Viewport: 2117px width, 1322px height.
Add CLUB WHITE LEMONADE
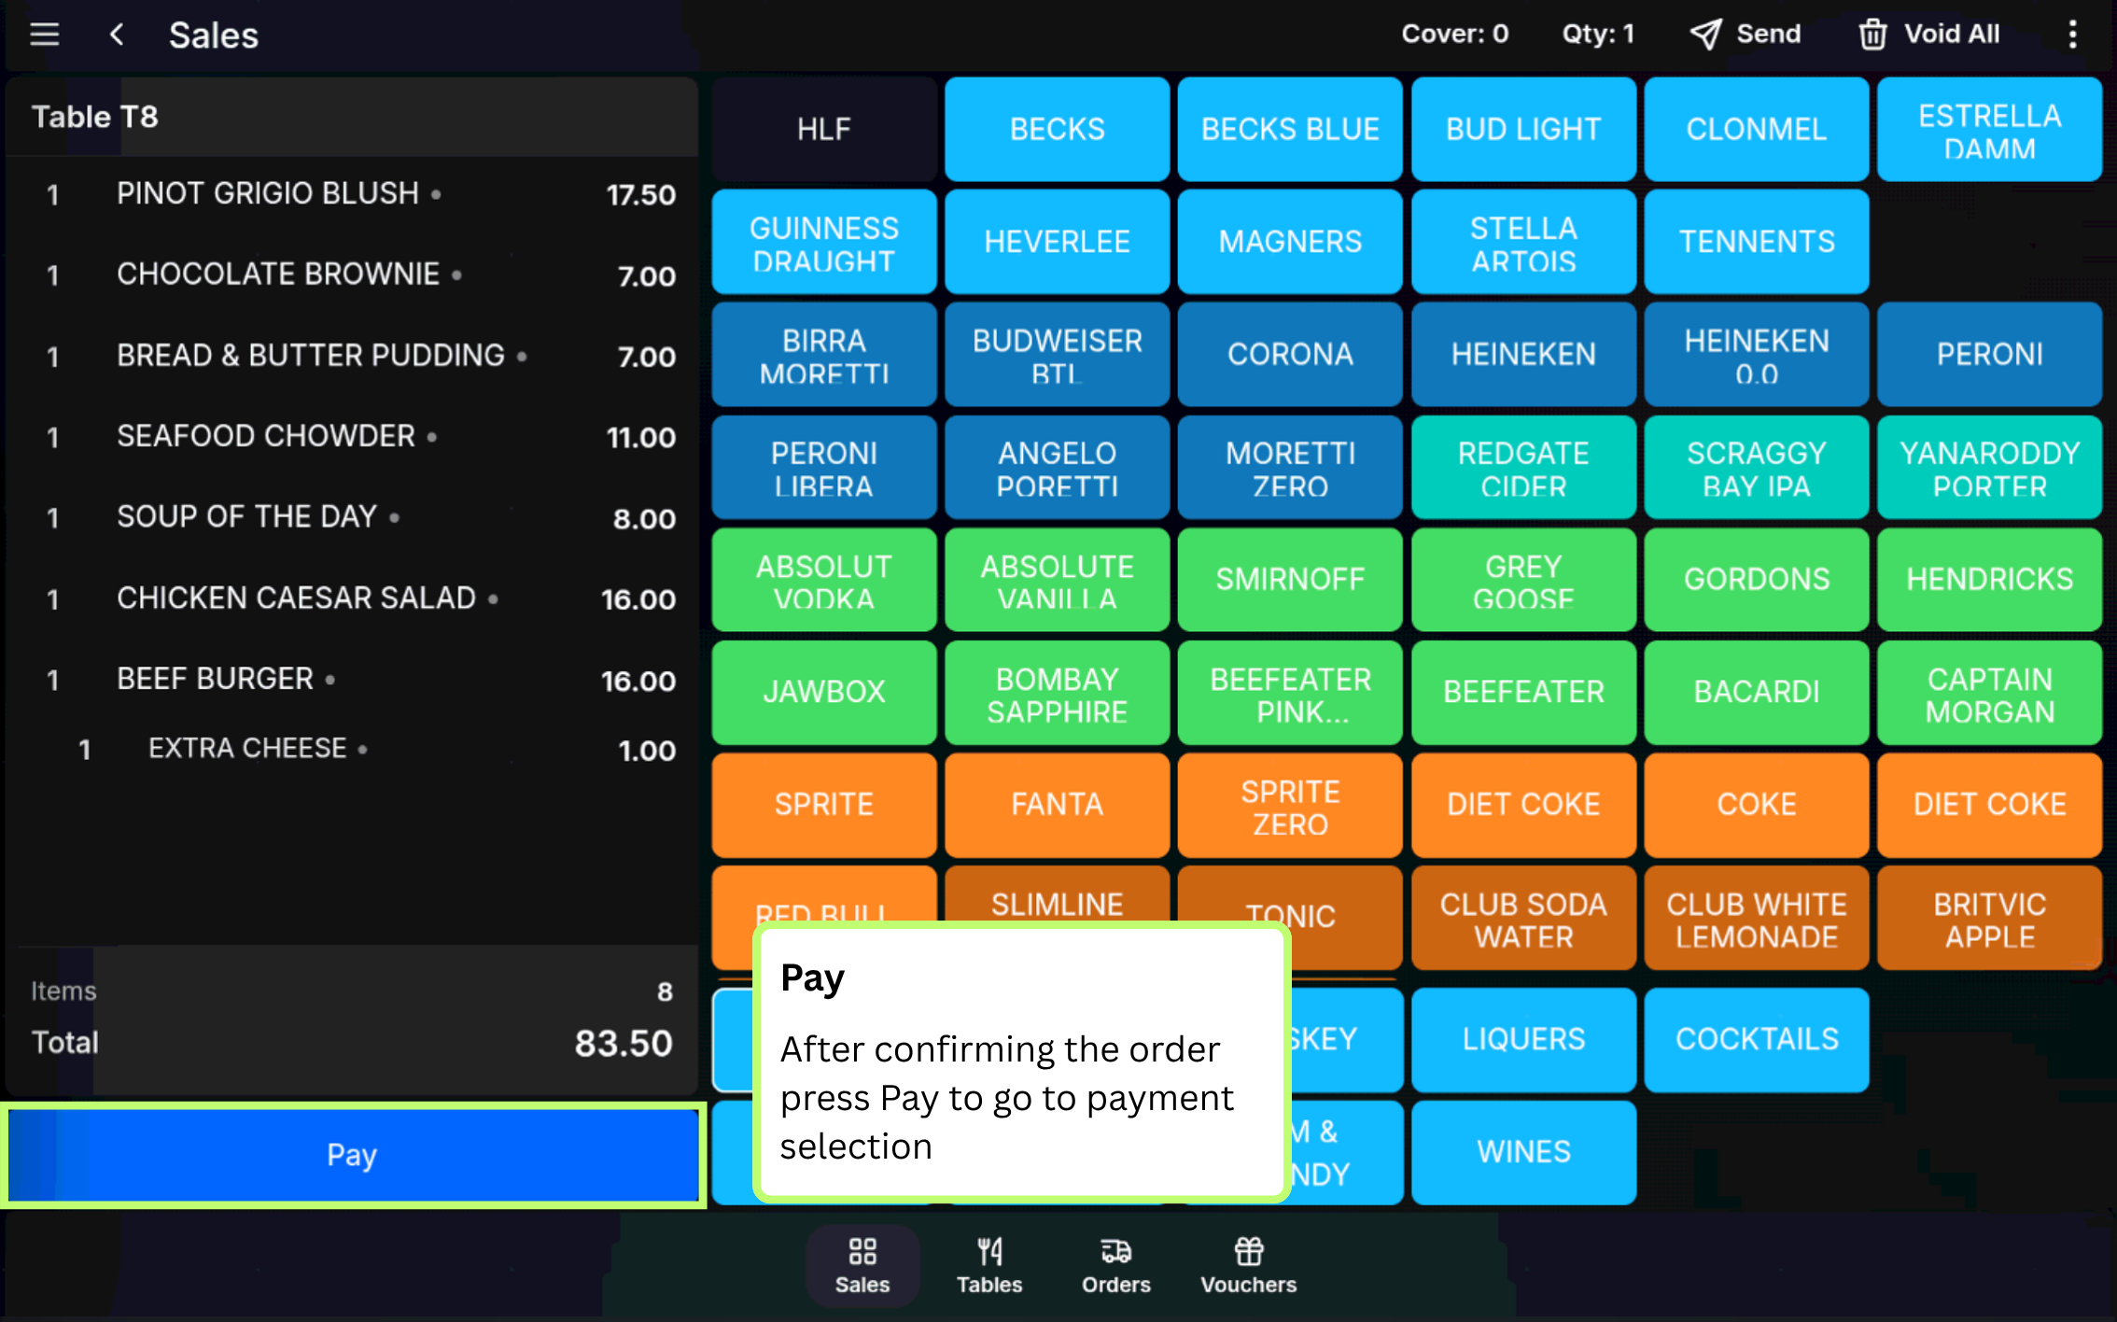click(x=1757, y=919)
